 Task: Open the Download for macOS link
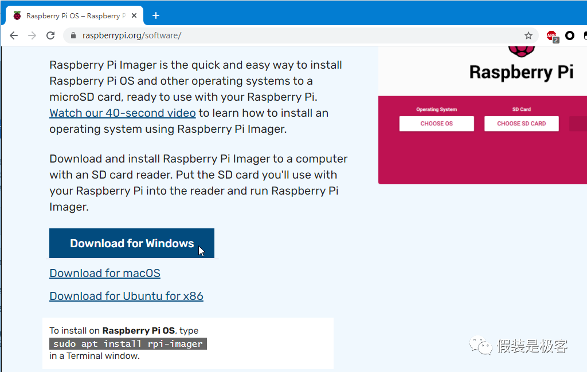(x=105, y=274)
